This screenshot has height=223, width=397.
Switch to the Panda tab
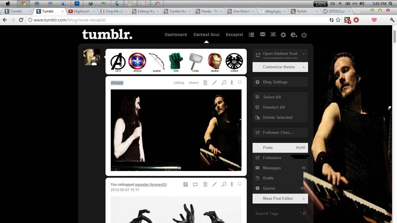[x=210, y=11]
